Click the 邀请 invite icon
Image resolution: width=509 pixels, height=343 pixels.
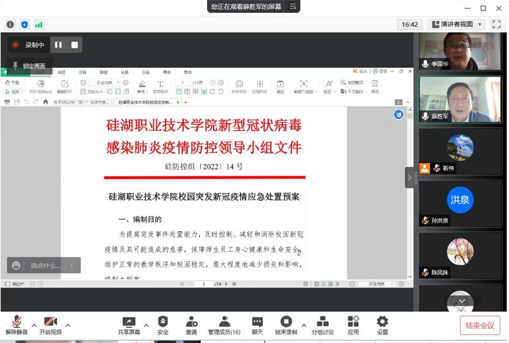pos(191,325)
